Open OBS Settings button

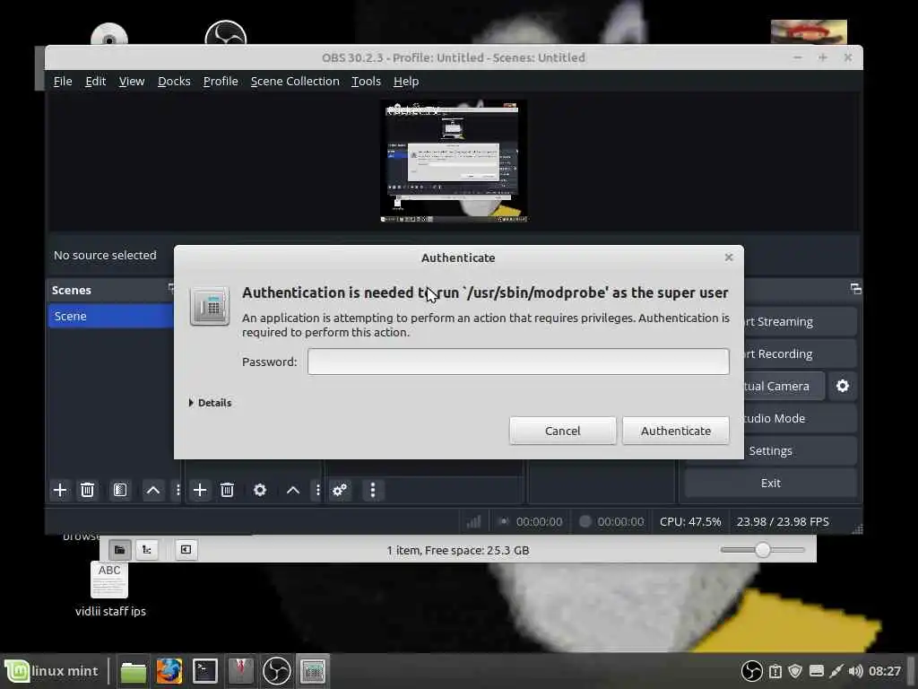pyautogui.click(x=770, y=450)
